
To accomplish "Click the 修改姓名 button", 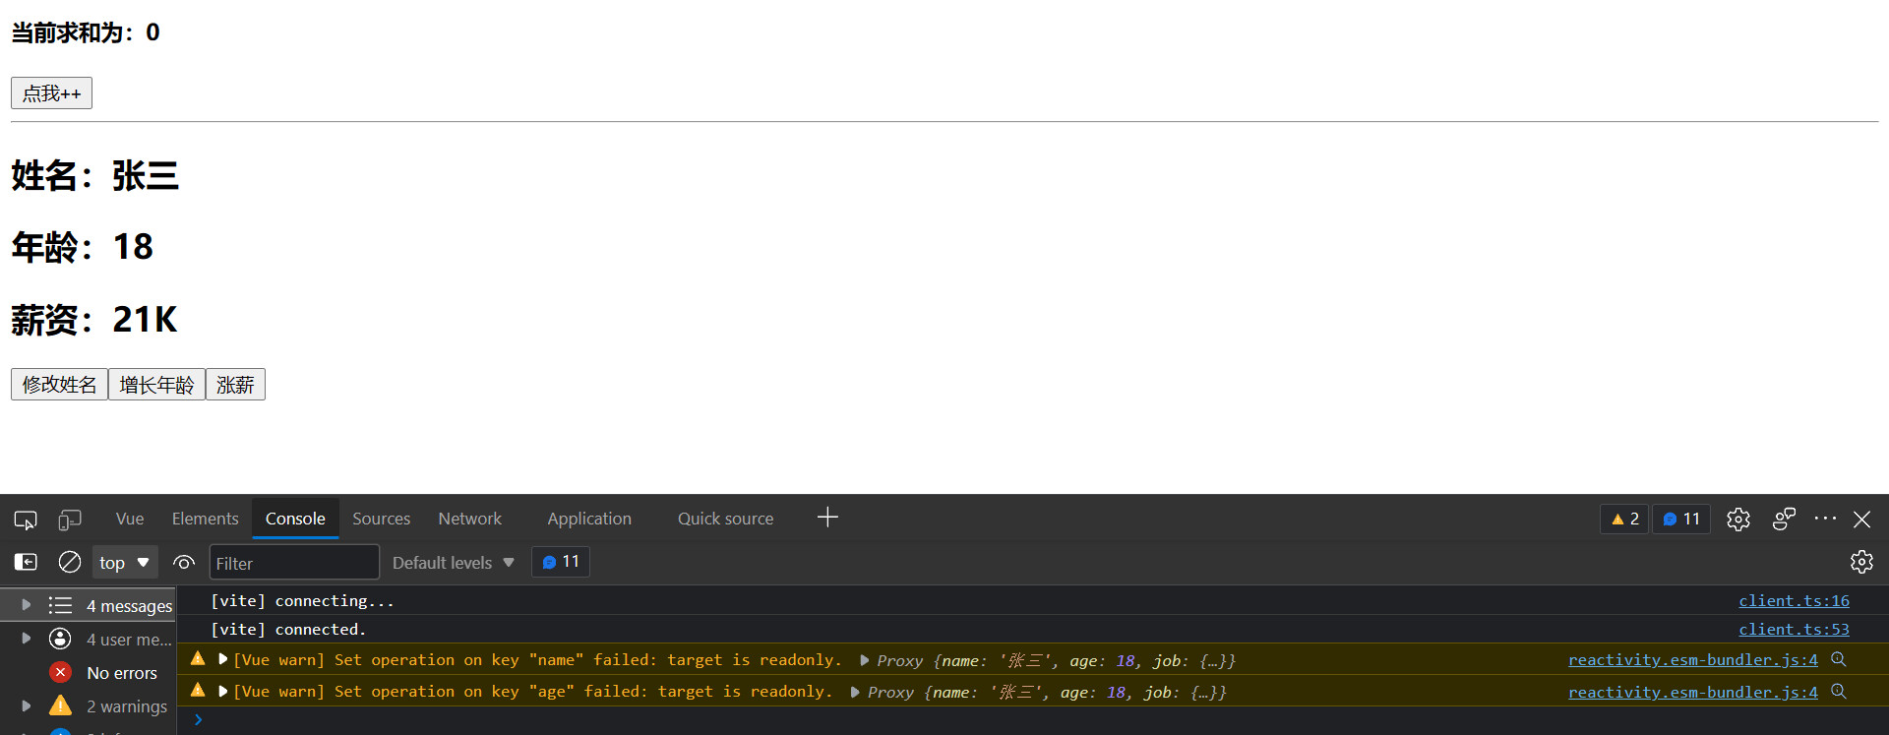I will pos(59,385).
